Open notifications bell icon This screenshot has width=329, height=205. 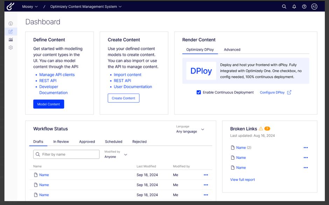point(294,7)
